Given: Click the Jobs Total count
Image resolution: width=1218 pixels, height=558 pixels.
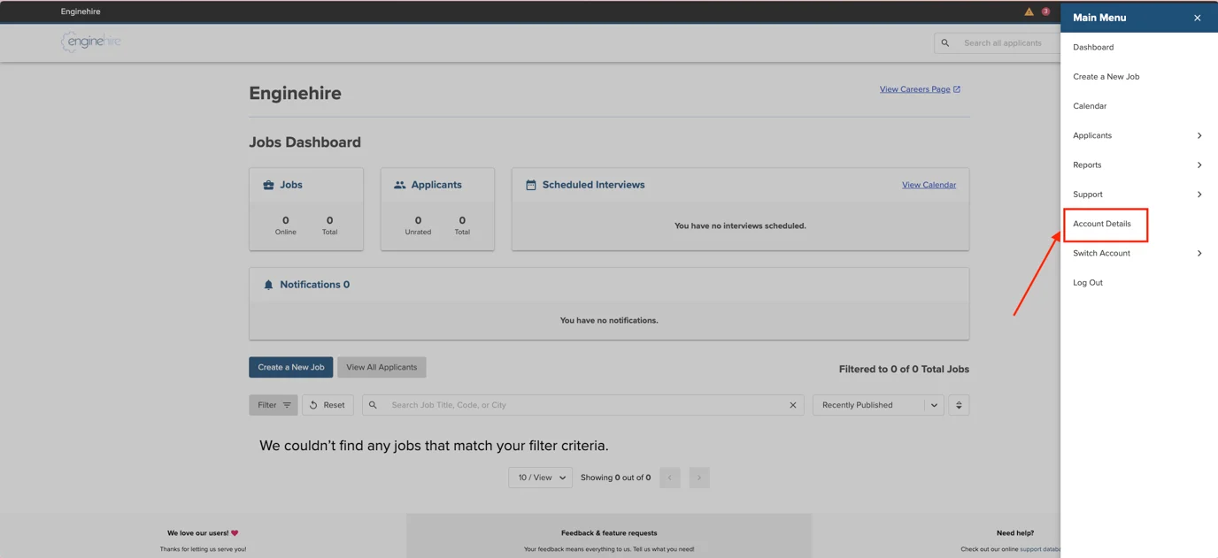Looking at the screenshot, I should tap(329, 220).
